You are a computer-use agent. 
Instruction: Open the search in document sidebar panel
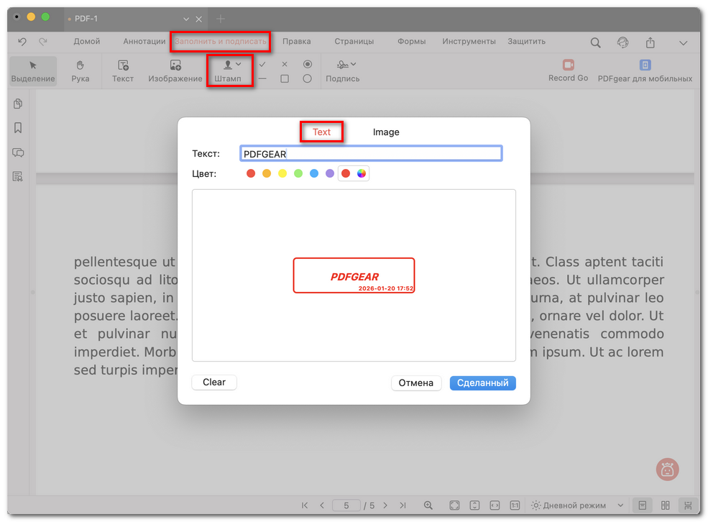[18, 177]
